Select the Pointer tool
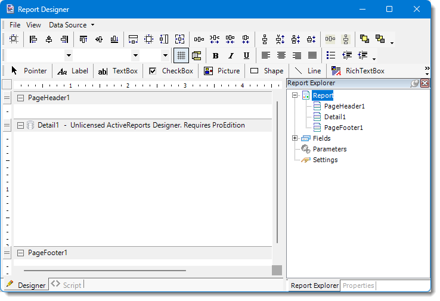Image resolution: width=440 pixels, height=301 pixels. point(29,71)
